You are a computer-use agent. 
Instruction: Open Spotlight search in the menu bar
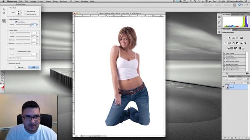[x=246, y=2]
